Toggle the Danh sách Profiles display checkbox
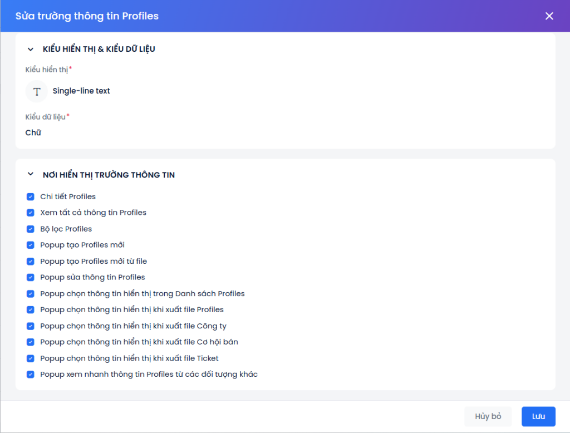 click(31, 293)
